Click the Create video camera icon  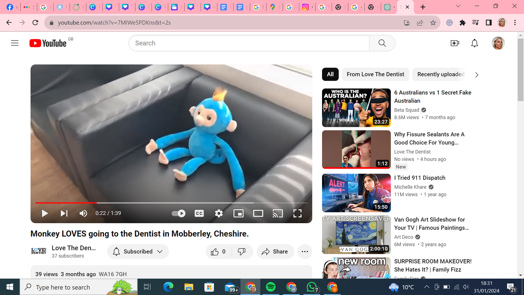(x=455, y=43)
